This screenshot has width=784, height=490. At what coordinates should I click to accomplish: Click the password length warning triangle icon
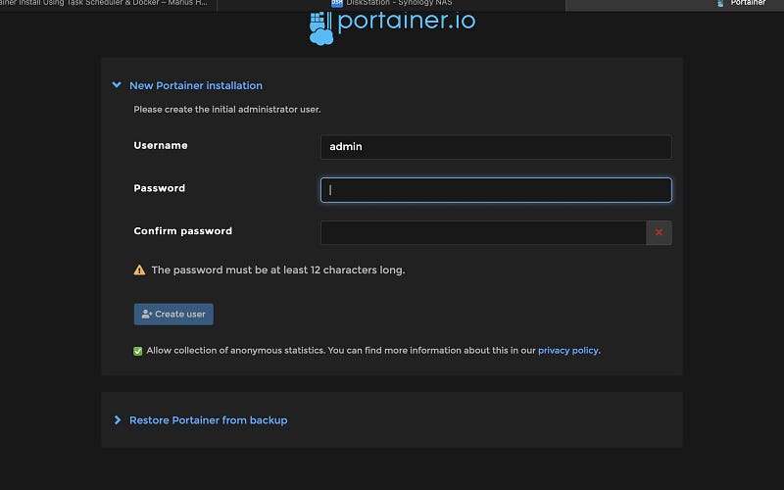pos(139,270)
